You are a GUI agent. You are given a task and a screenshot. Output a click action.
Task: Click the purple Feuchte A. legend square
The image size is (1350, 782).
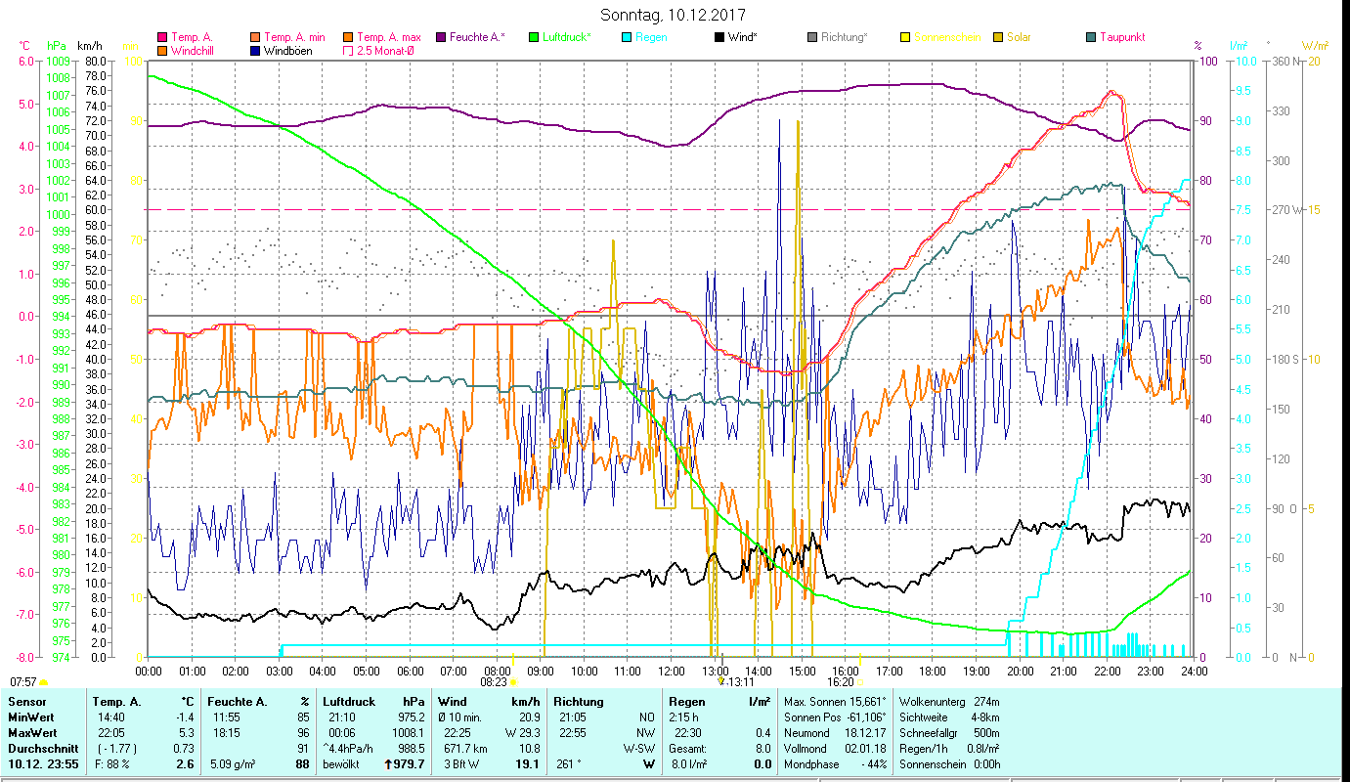pyautogui.click(x=440, y=37)
